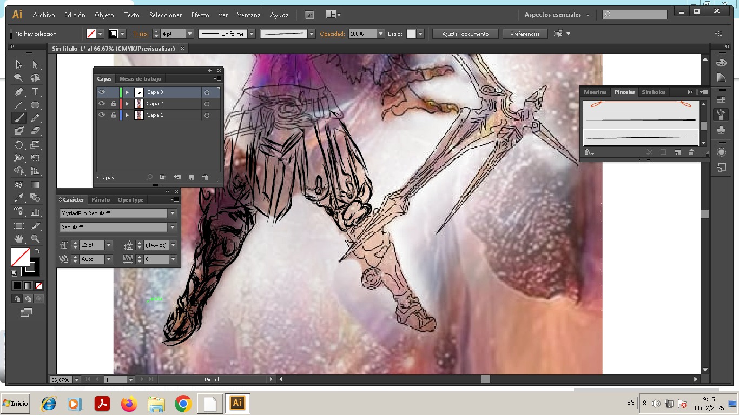Select the Direct Selection tool
This screenshot has width=739, height=415.
click(35, 65)
